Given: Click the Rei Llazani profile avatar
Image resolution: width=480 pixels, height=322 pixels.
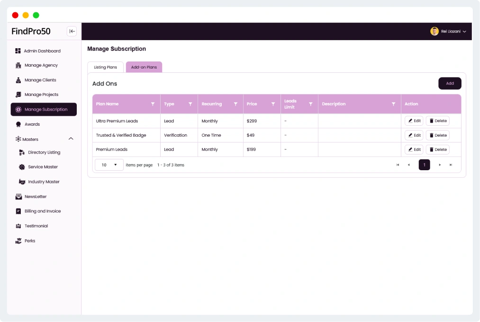Looking at the screenshot, I should pos(434,31).
